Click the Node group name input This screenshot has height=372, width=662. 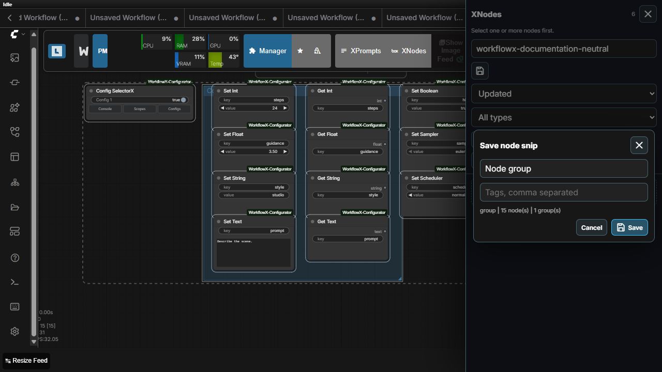click(x=564, y=168)
